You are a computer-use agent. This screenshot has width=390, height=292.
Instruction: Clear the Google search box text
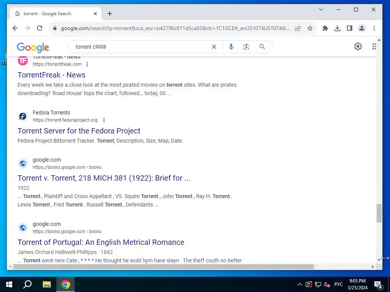point(214,47)
